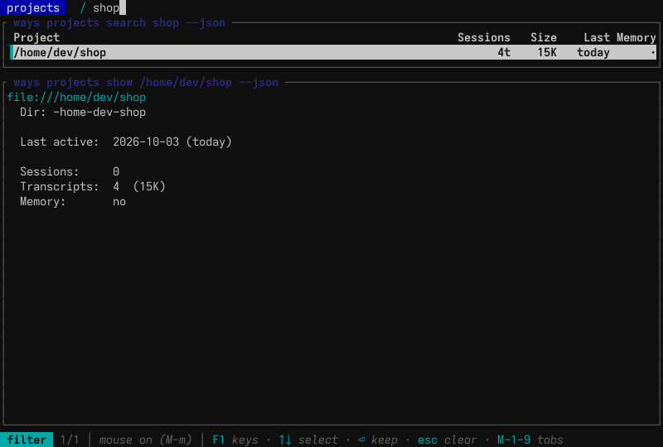Toggle the "mouse on (M-m)" status entry

[146, 440]
